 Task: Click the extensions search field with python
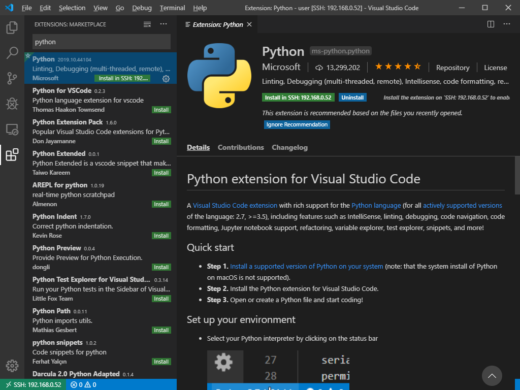click(102, 42)
